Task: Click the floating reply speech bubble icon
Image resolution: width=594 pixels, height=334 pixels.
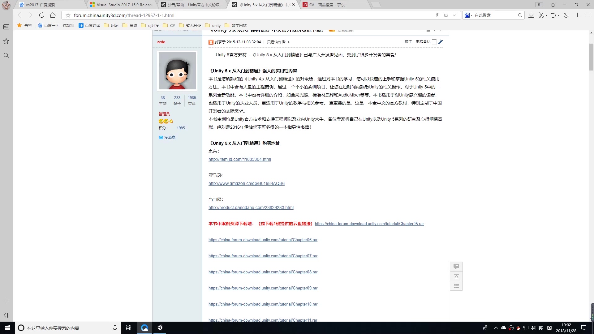Action: 456,266
